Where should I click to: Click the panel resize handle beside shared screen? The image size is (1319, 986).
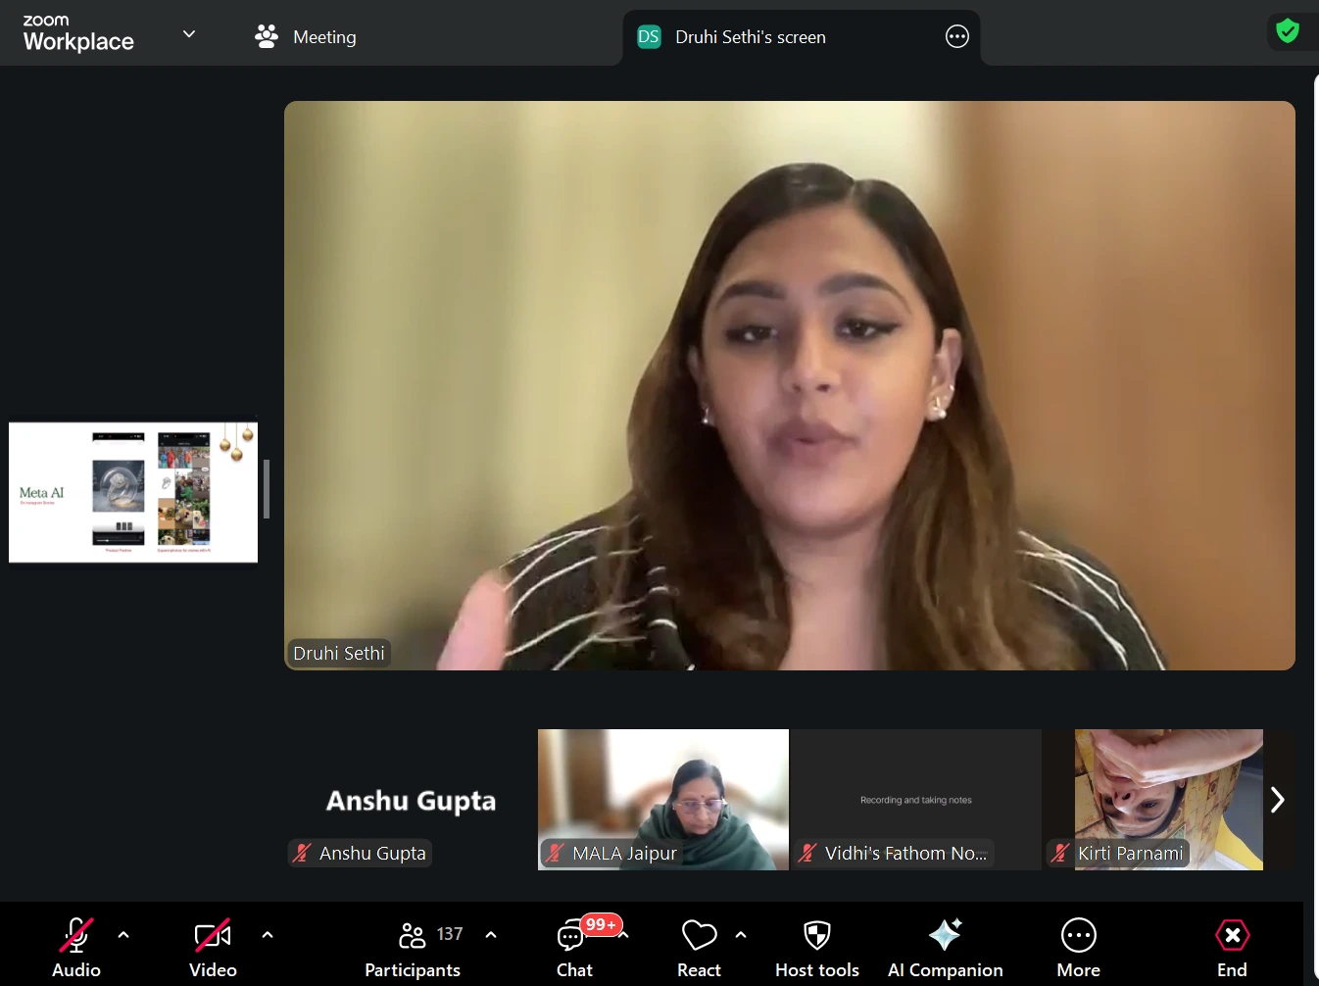267,488
